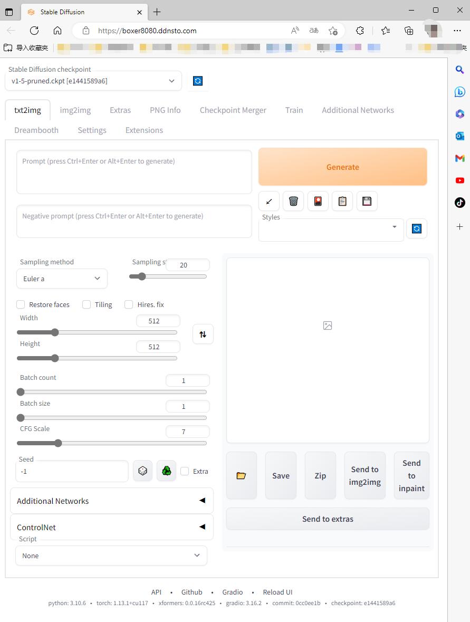The image size is (470, 622).
Task: Open the Extensions tab
Action: (144, 130)
